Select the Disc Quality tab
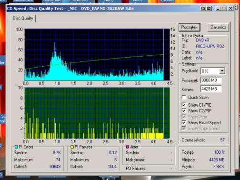 click(23, 18)
